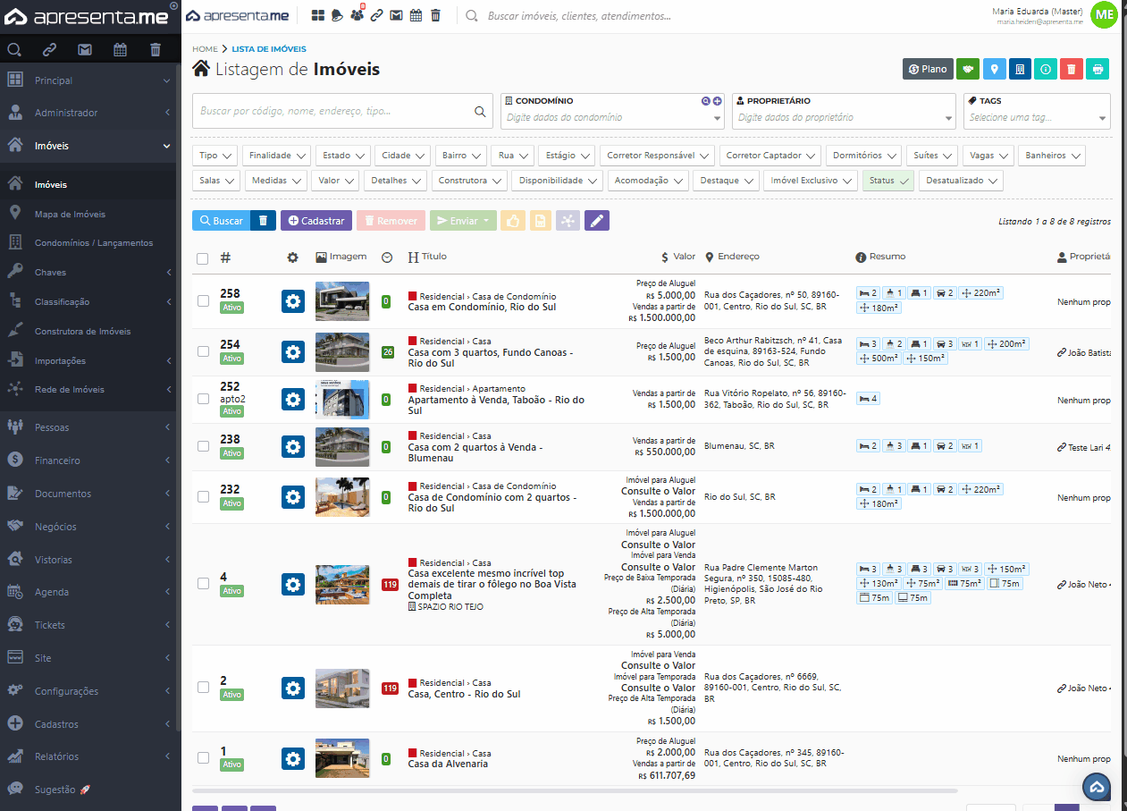This screenshot has height=811, width=1127.
Task: Expand the Financeiro sidebar menu
Action: coord(89,460)
